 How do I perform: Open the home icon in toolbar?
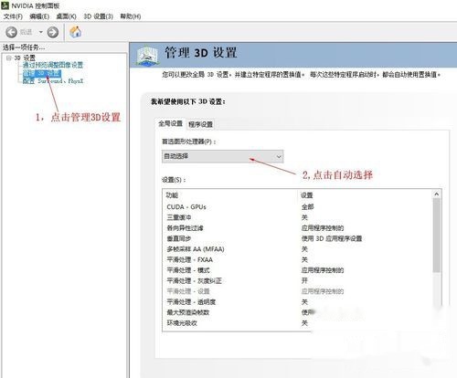(x=75, y=32)
